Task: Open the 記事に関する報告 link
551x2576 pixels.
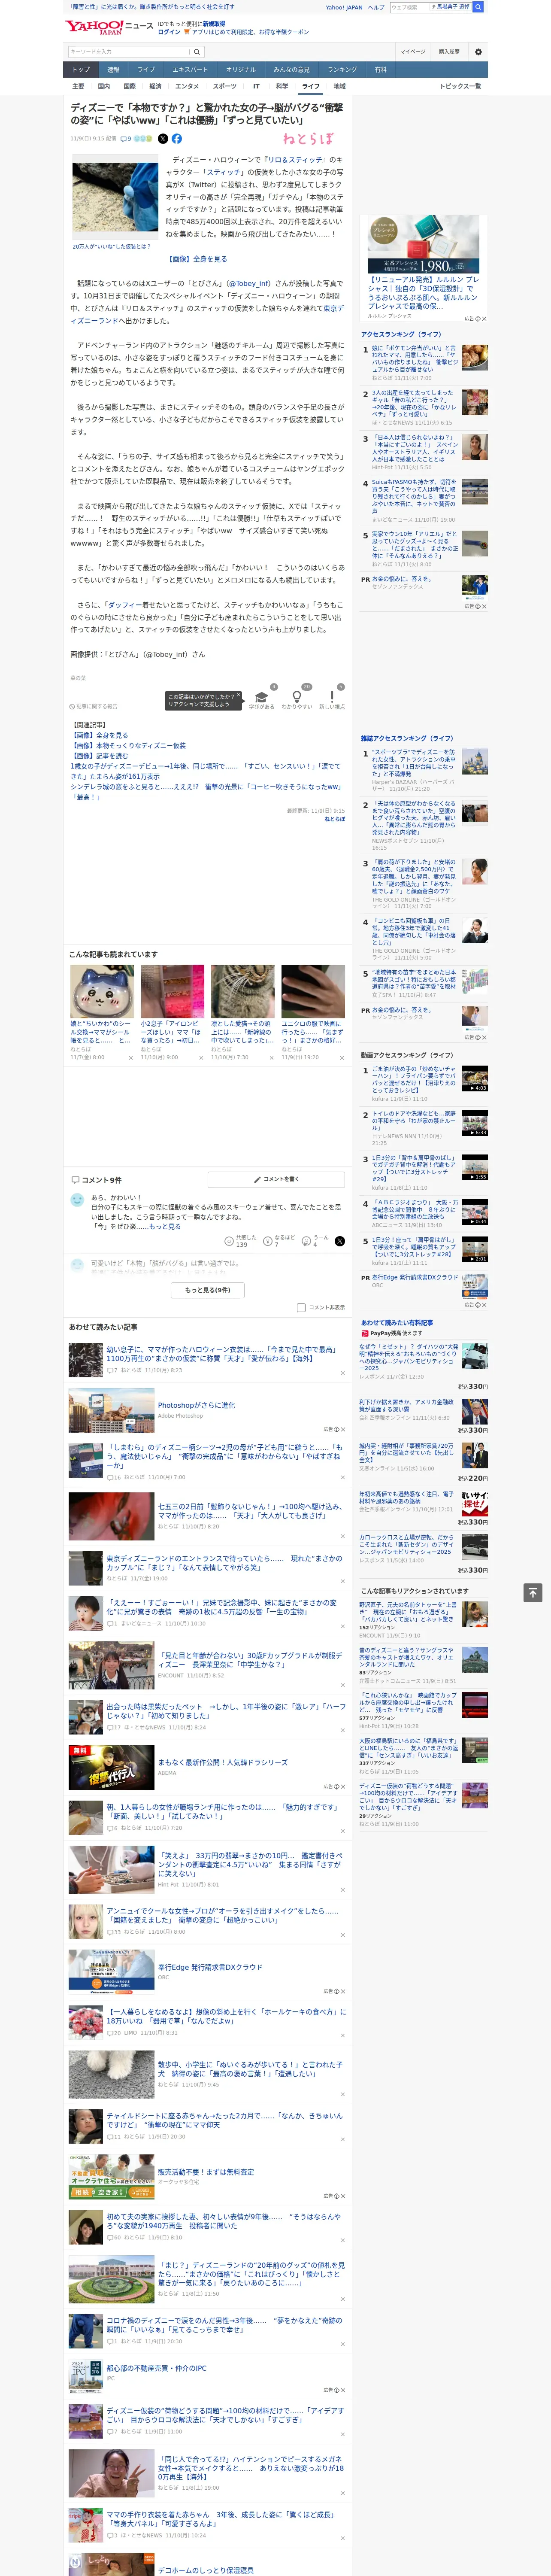Action: click(x=93, y=706)
